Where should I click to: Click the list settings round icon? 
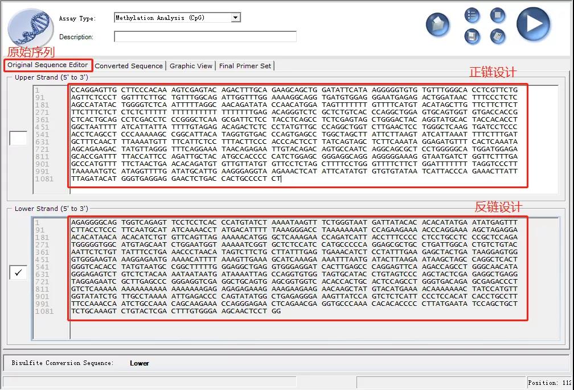pyautogui.click(x=471, y=15)
